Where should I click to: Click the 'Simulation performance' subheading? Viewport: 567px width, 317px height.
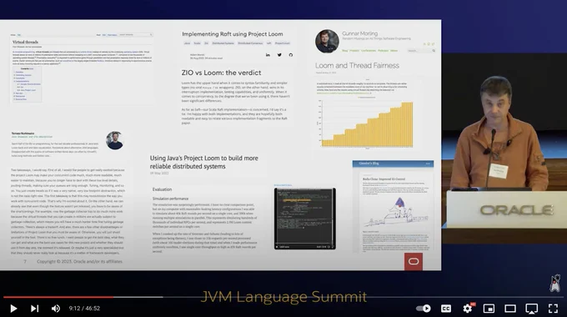(170, 199)
